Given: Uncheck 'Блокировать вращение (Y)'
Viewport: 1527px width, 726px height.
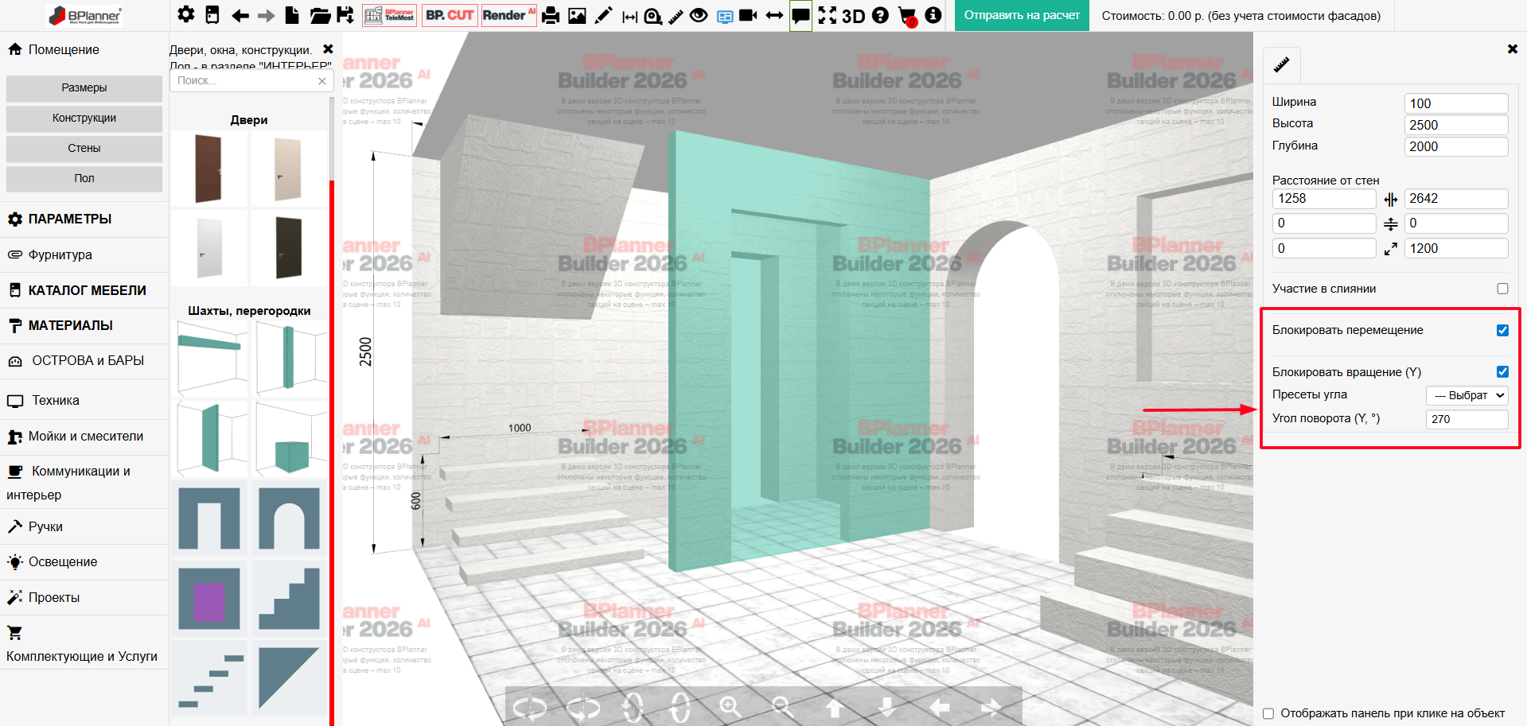Looking at the screenshot, I should point(1502,371).
